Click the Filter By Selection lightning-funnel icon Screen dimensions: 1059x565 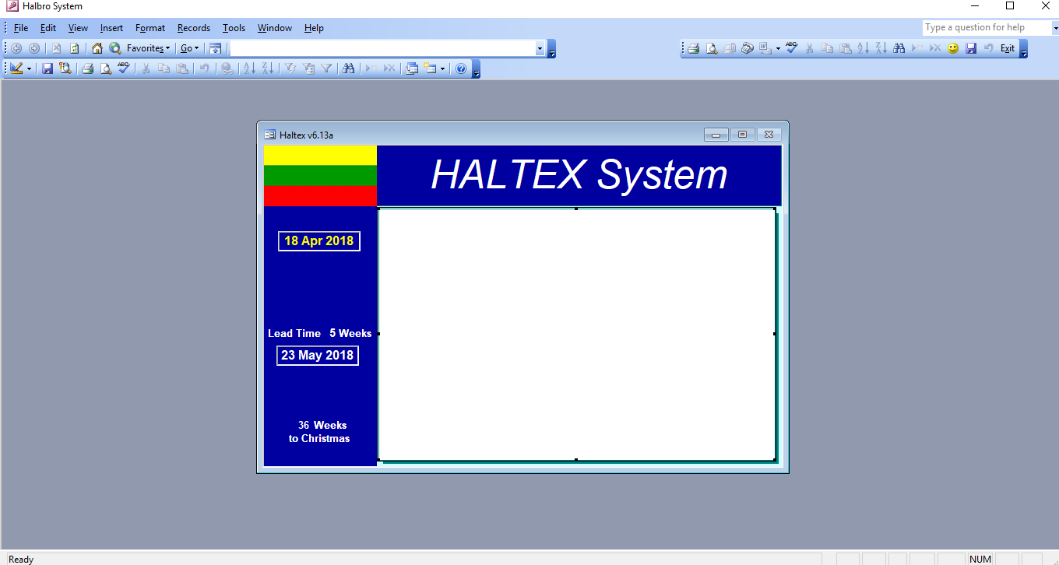point(290,68)
